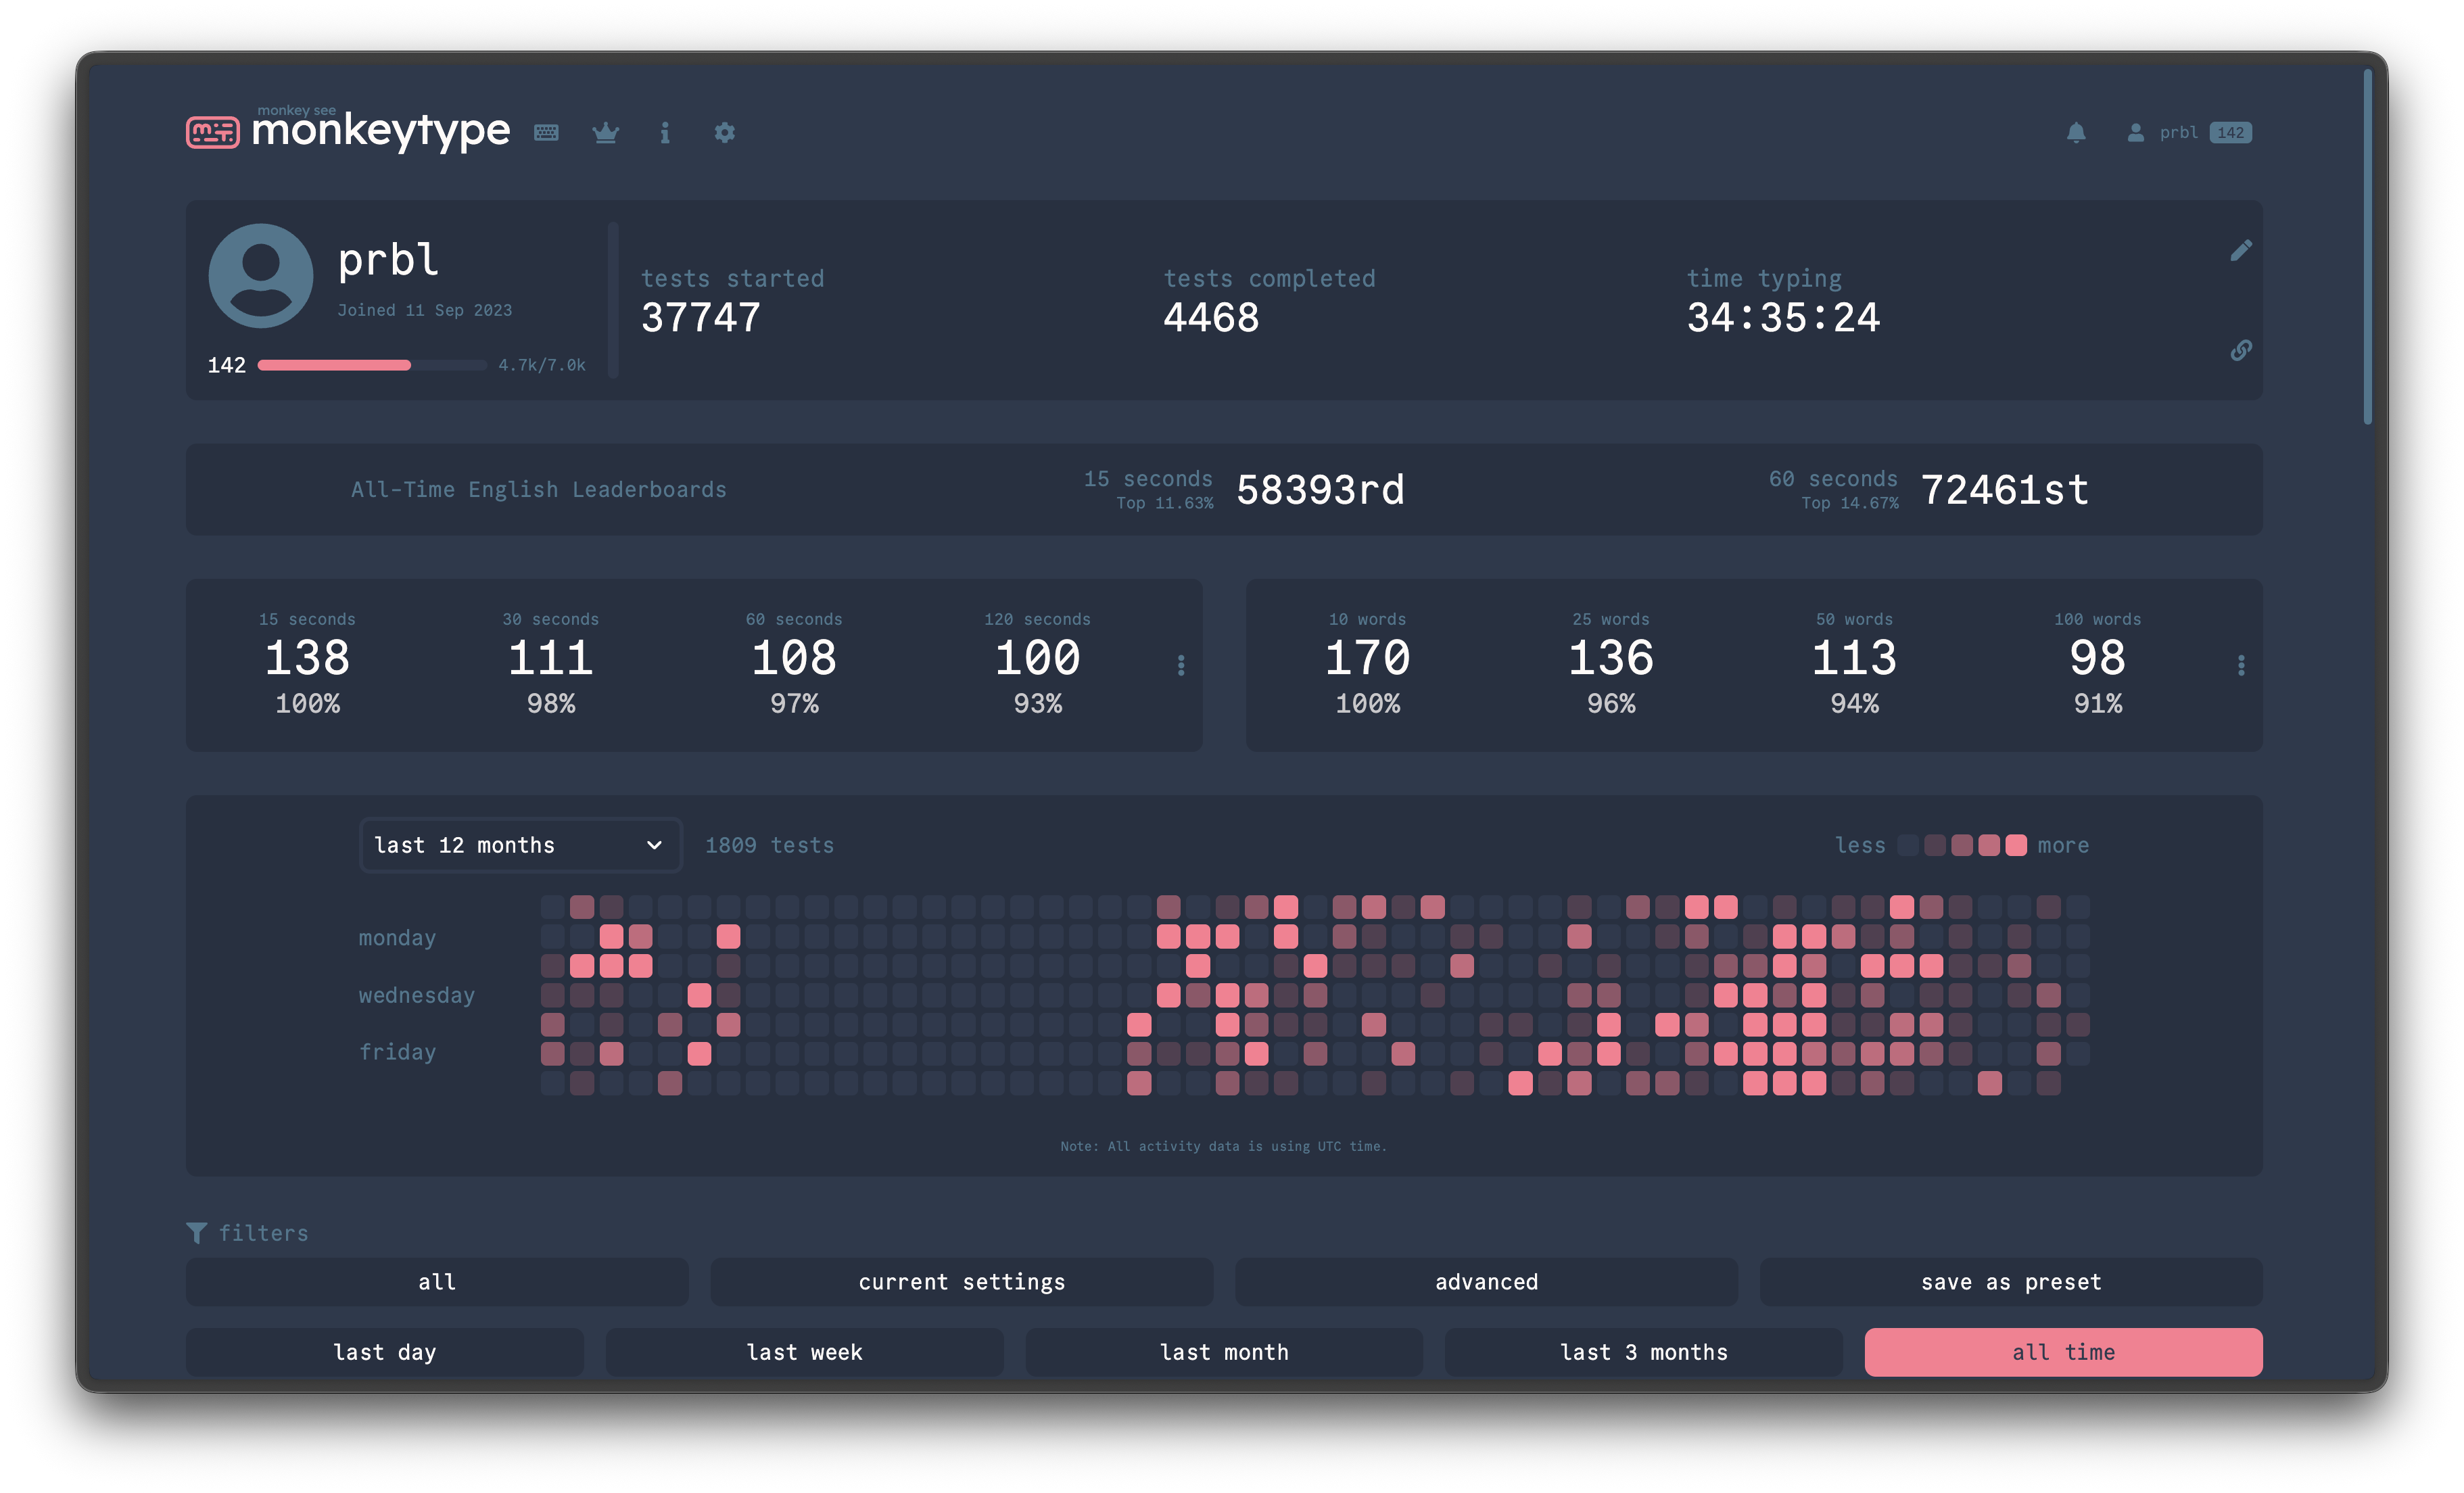Filter results by last day
The width and height of the screenshot is (2464, 1493).
coord(385,1352)
